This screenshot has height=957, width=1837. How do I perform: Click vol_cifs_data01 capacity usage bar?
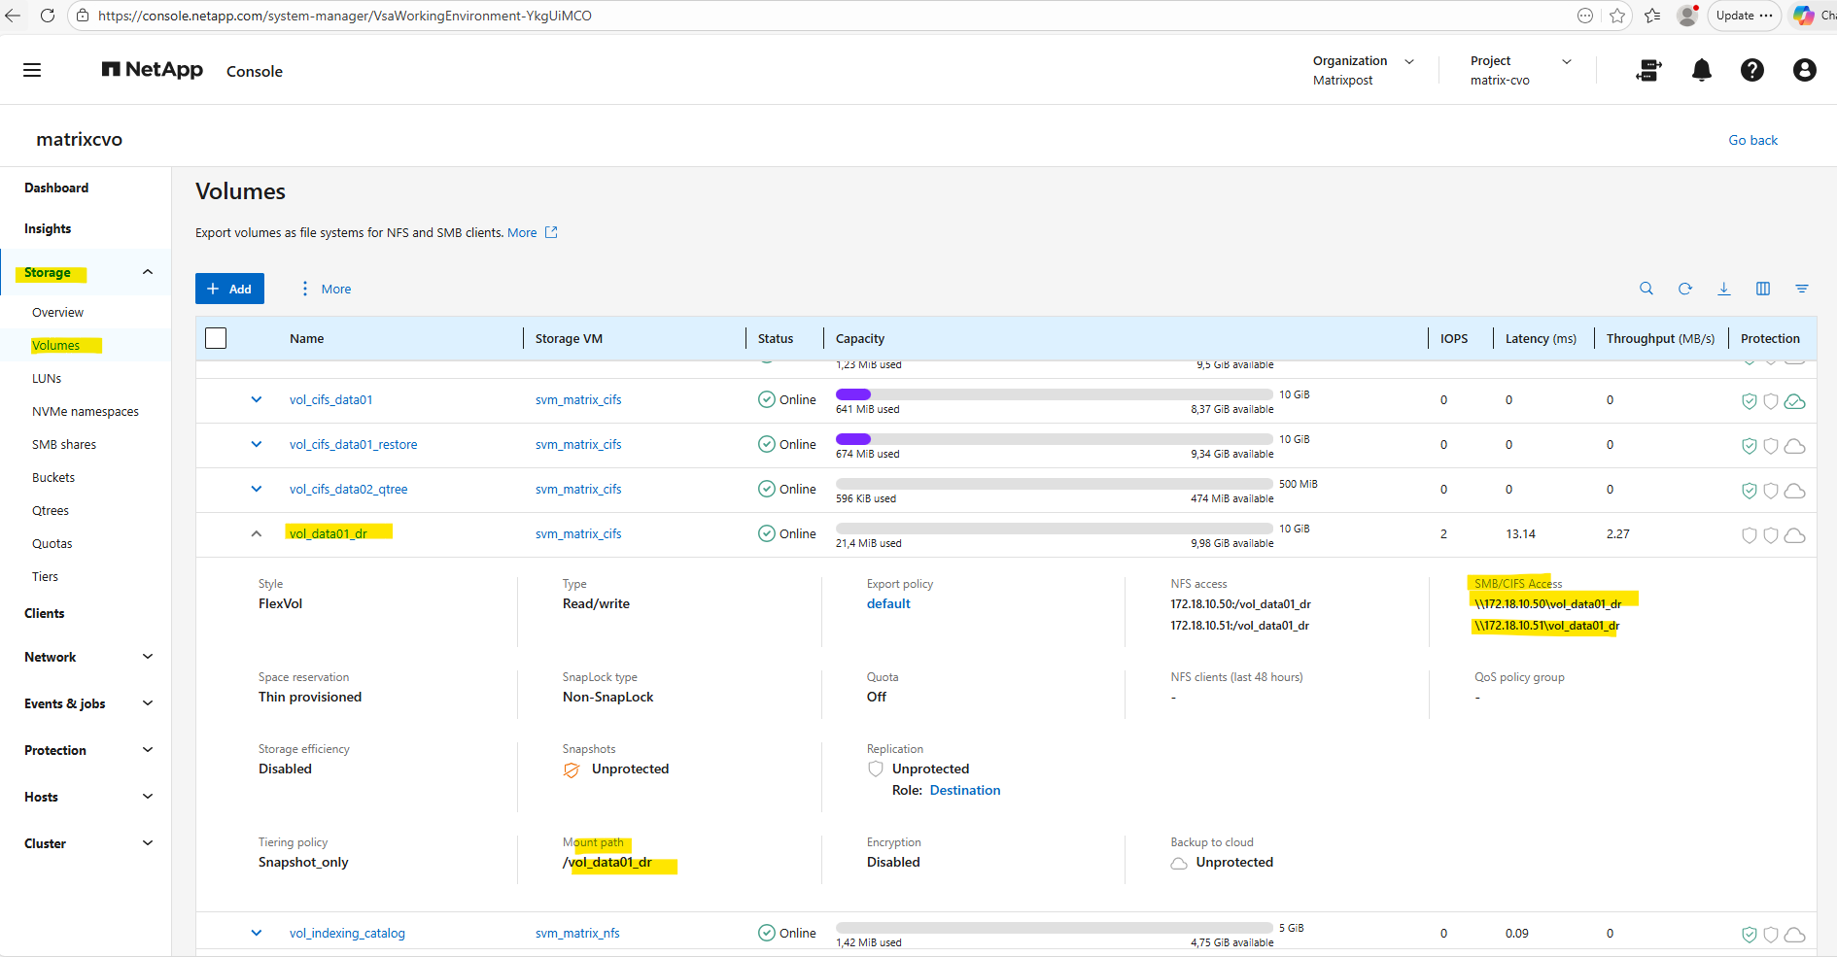tap(1054, 394)
